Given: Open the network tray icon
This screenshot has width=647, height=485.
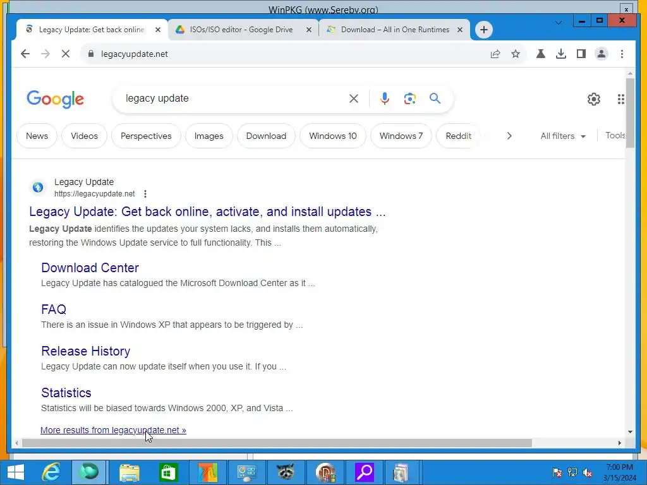Looking at the screenshot, I should 572,472.
